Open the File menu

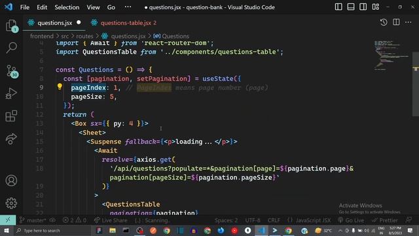coord(25,7)
